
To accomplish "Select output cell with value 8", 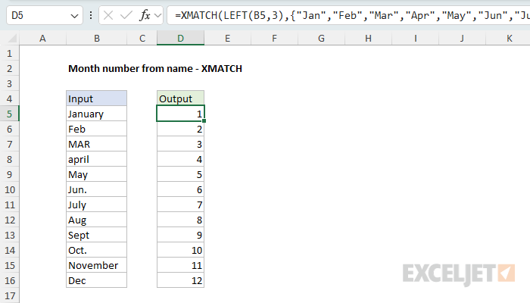I will pos(180,220).
